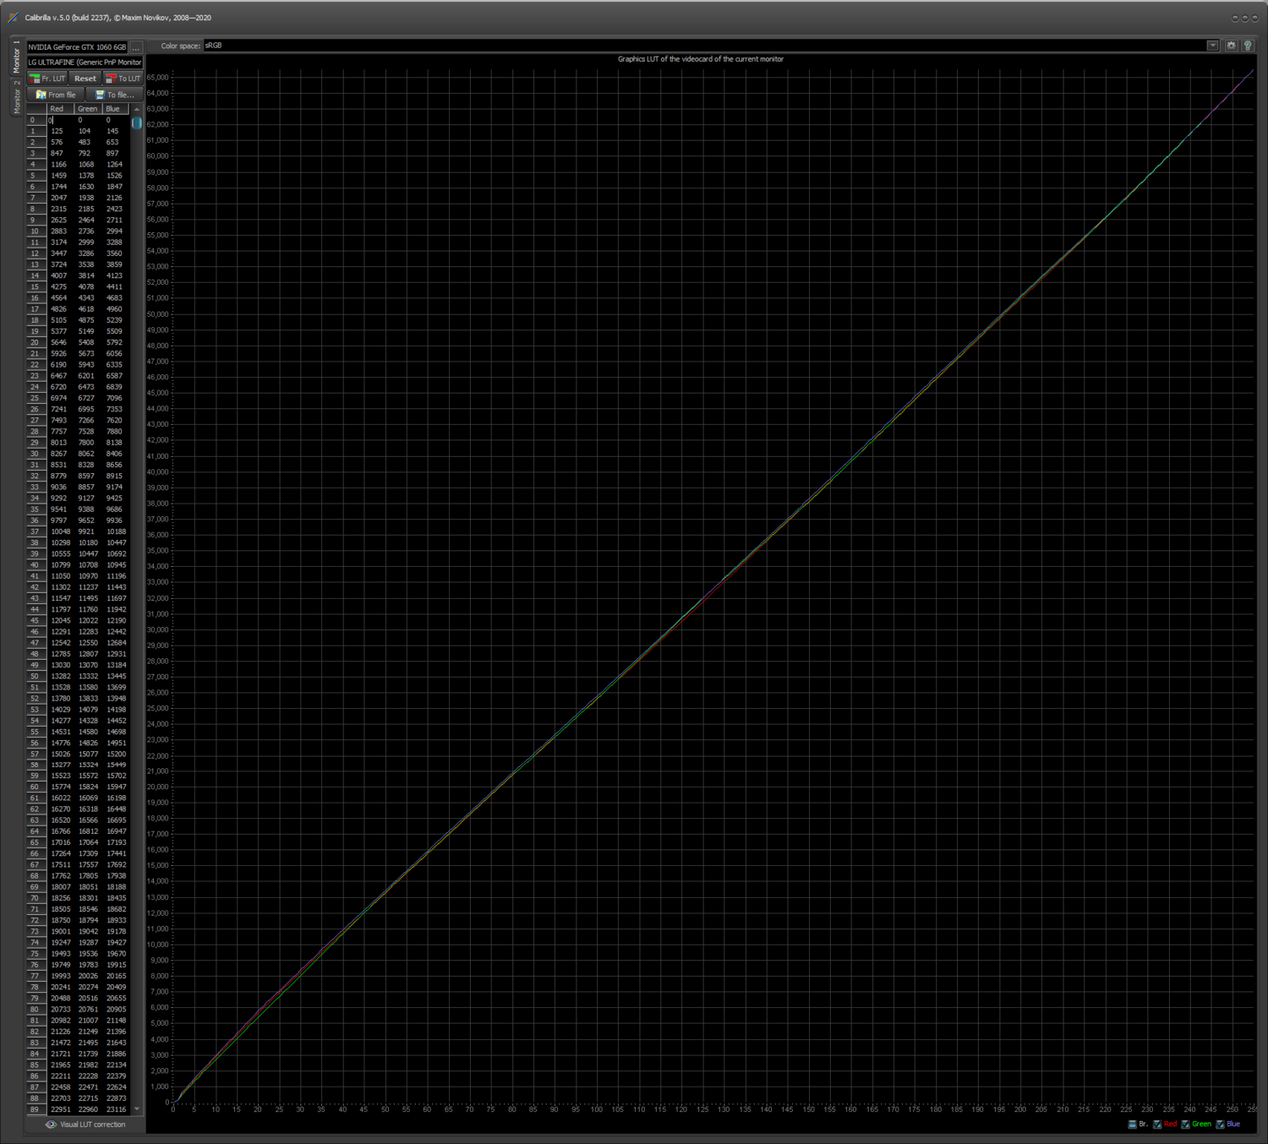Select Red value 8267 in row 30

pyautogui.click(x=60, y=454)
